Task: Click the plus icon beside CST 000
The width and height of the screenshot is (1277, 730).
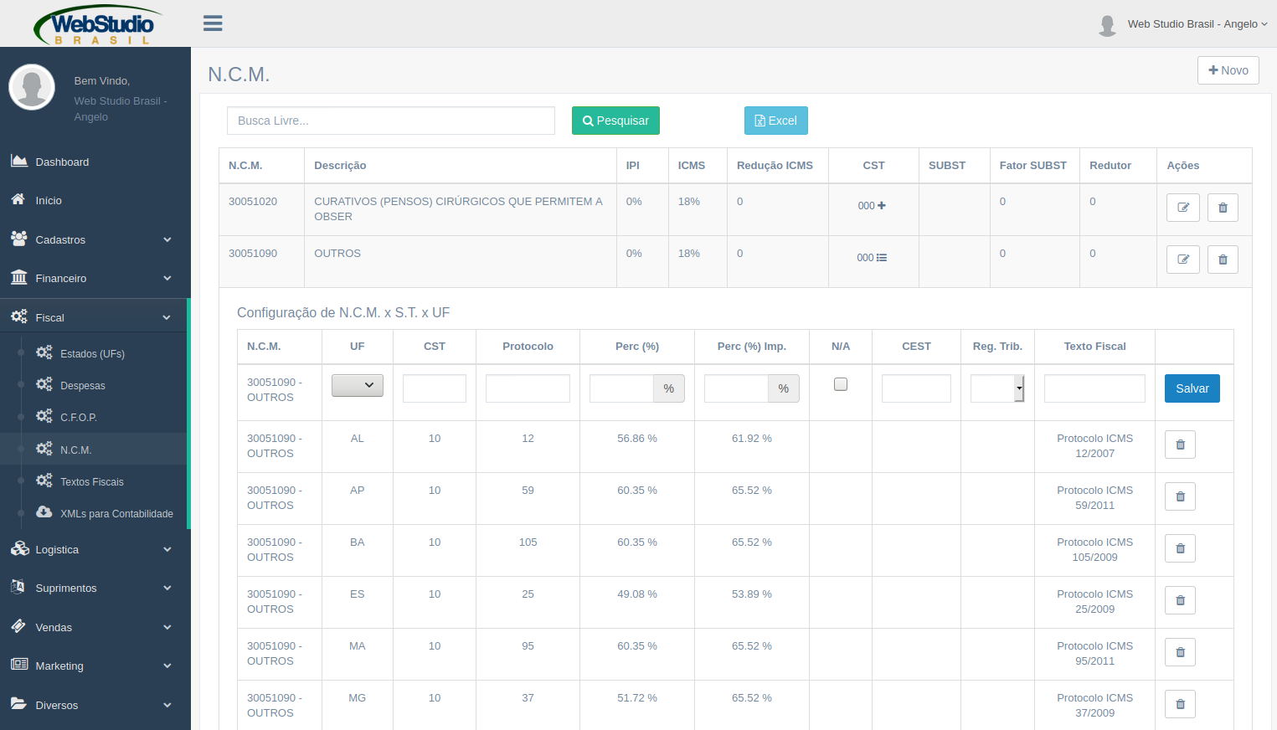Action: pyautogui.click(x=881, y=206)
